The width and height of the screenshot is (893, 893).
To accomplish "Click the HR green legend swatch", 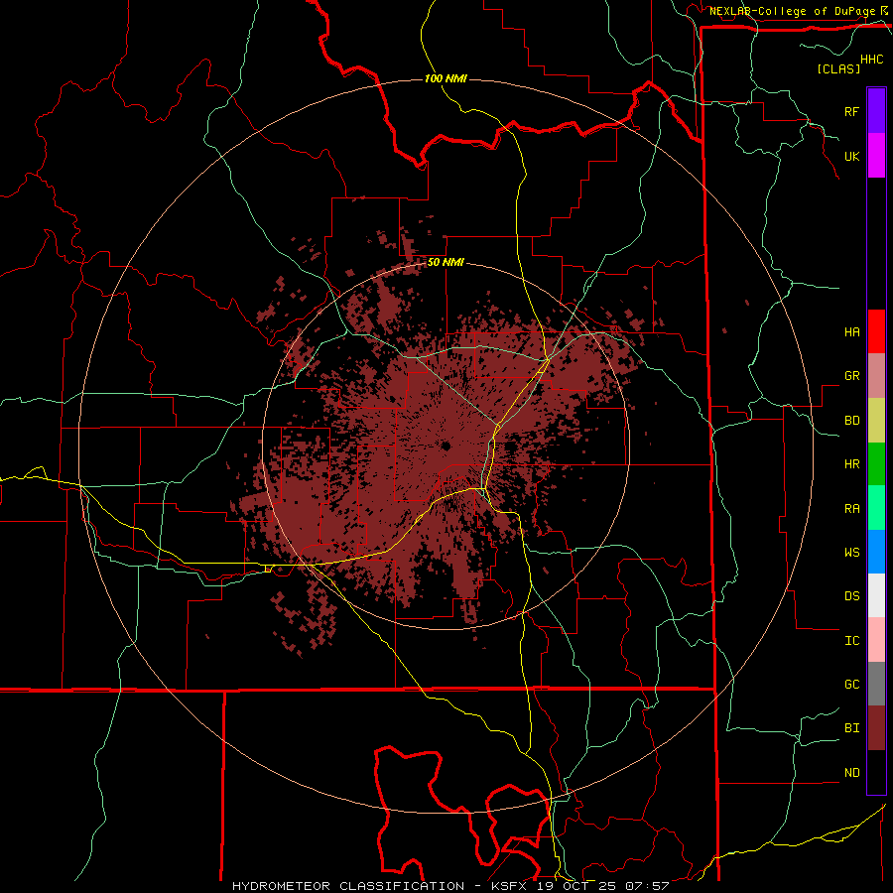I will 876,463.
